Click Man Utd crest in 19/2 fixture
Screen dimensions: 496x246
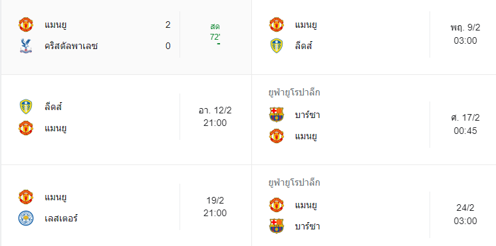click(x=26, y=197)
